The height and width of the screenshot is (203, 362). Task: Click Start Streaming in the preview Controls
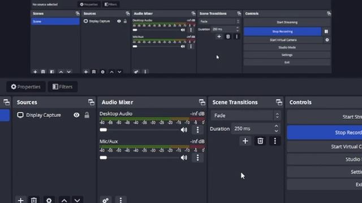(287, 23)
